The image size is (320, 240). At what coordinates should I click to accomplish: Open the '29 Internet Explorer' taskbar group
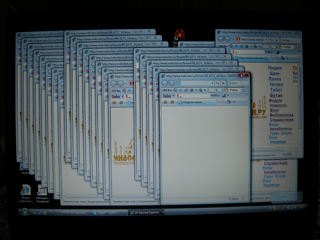pos(146,212)
